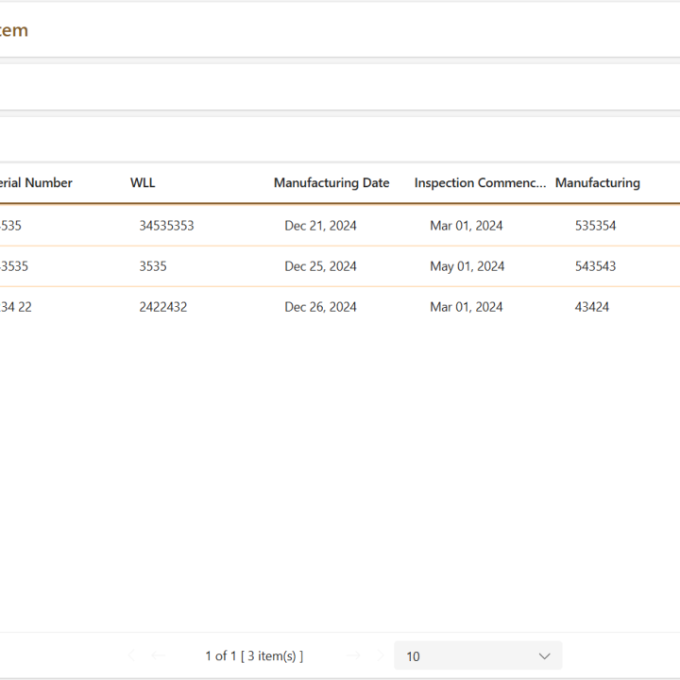Select WLL value 2422432
Image resolution: width=680 pixels, height=680 pixels.
(163, 307)
